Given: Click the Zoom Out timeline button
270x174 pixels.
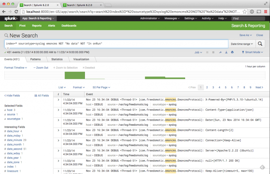Looking at the screenshot, I should pos(41,68).
